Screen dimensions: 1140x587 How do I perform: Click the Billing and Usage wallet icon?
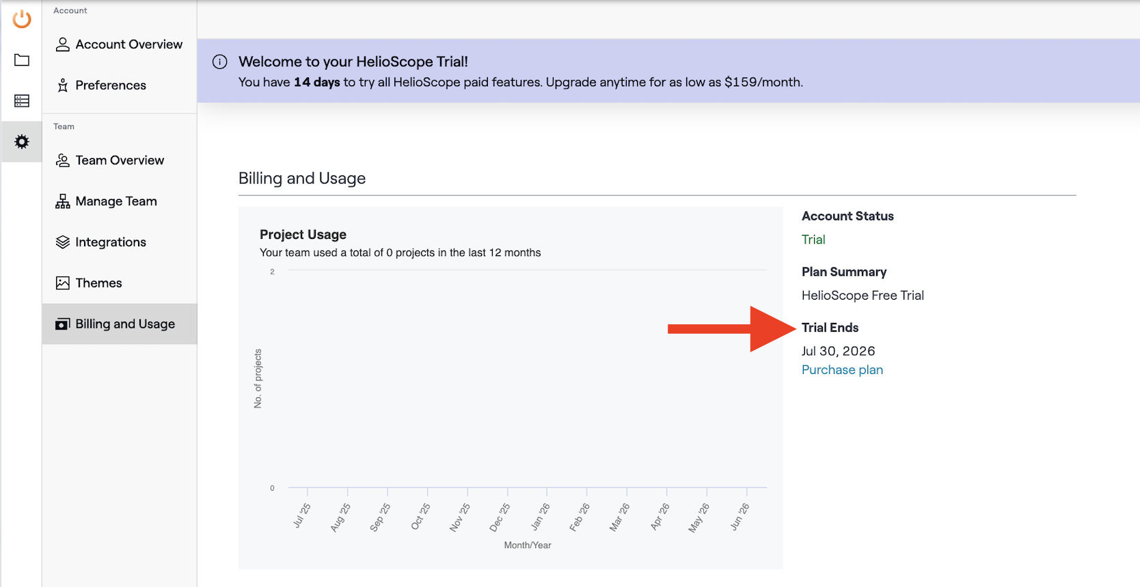click(63, 324)
